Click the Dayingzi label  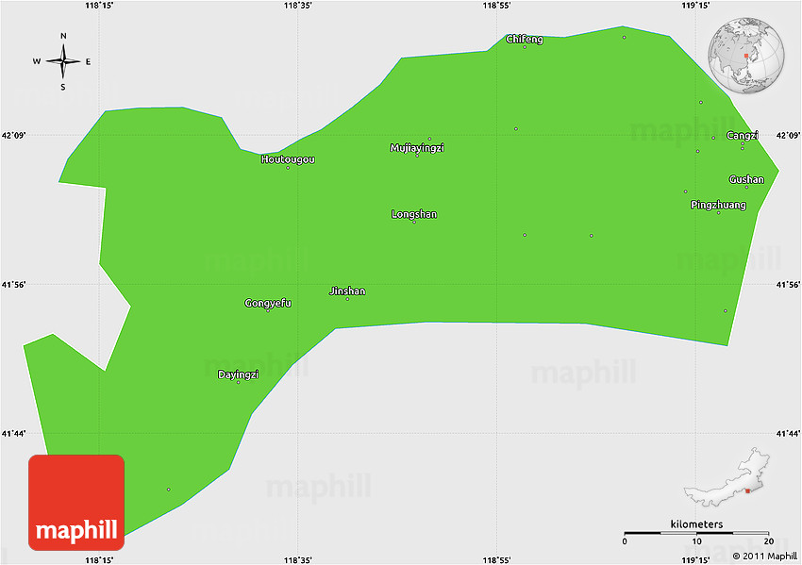pos(238,374)
